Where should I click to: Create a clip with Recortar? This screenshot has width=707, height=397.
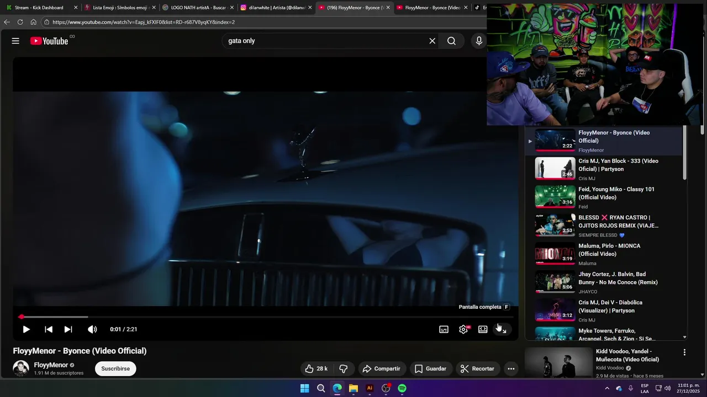(477, 368)
